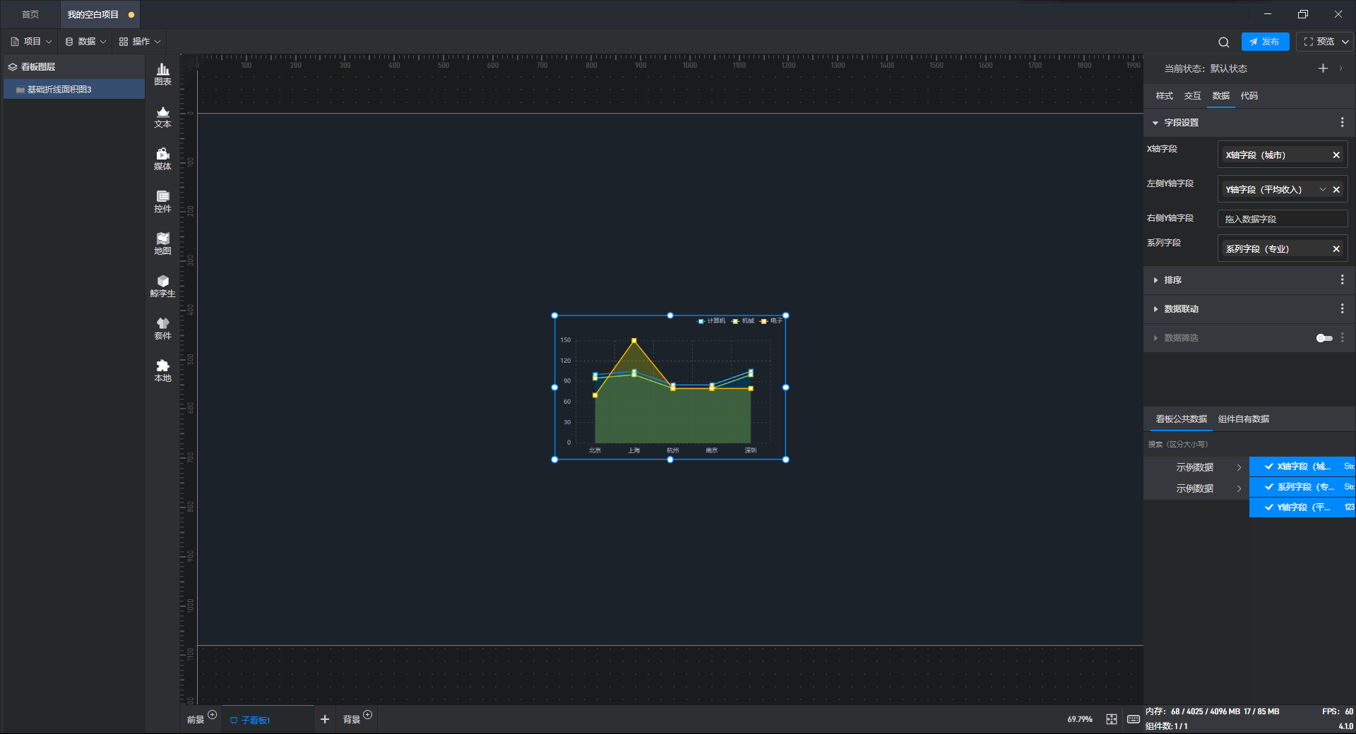
Task: Click the 右侧Y轴字段 drop-in field
Action: 1283,219
